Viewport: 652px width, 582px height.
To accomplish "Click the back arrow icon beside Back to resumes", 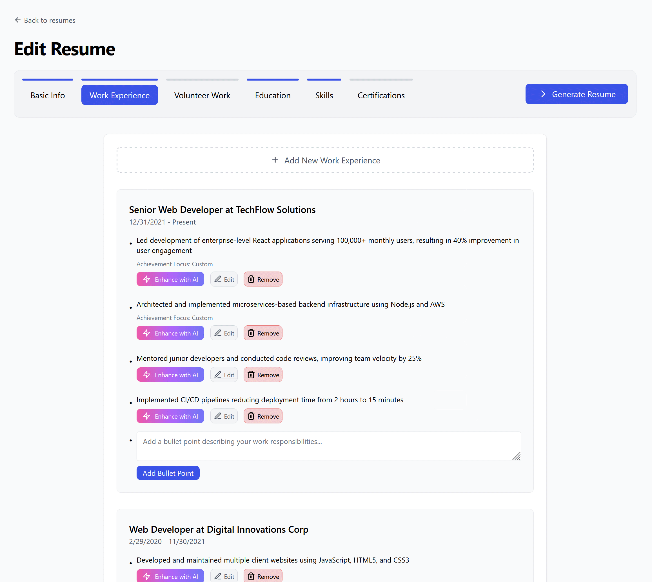I will pos(17,20).
